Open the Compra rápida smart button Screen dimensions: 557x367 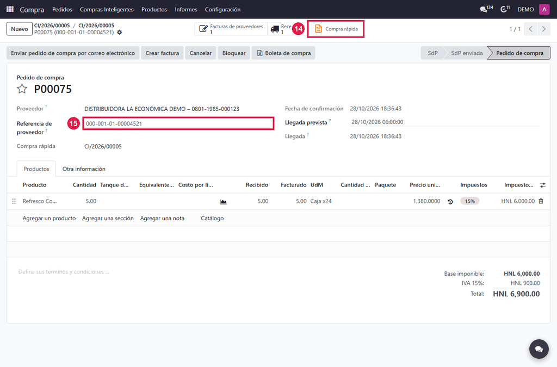(x=336, y=29)
